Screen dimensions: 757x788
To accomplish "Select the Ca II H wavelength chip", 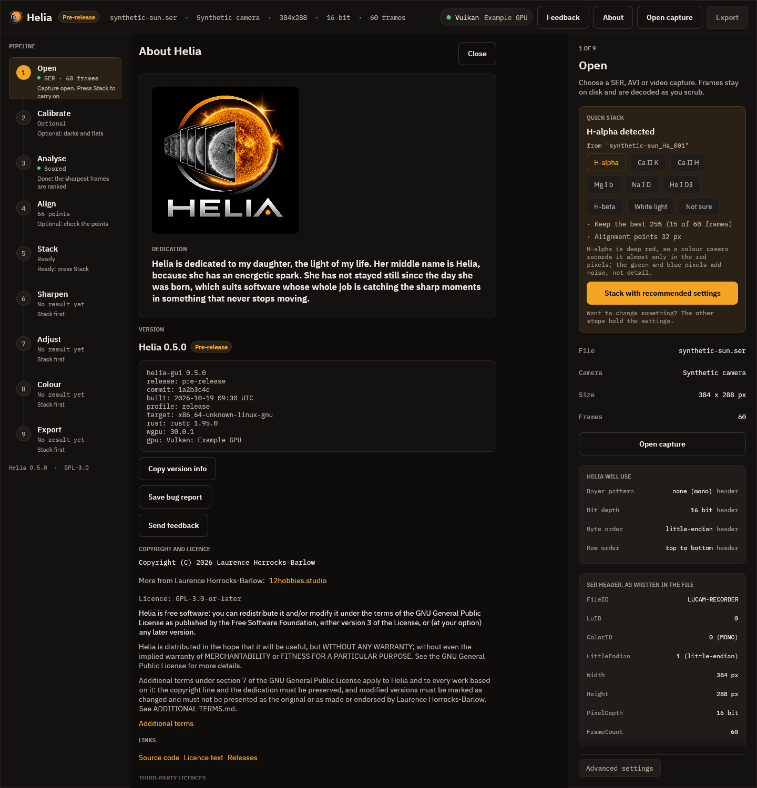I will coord(688,163).
